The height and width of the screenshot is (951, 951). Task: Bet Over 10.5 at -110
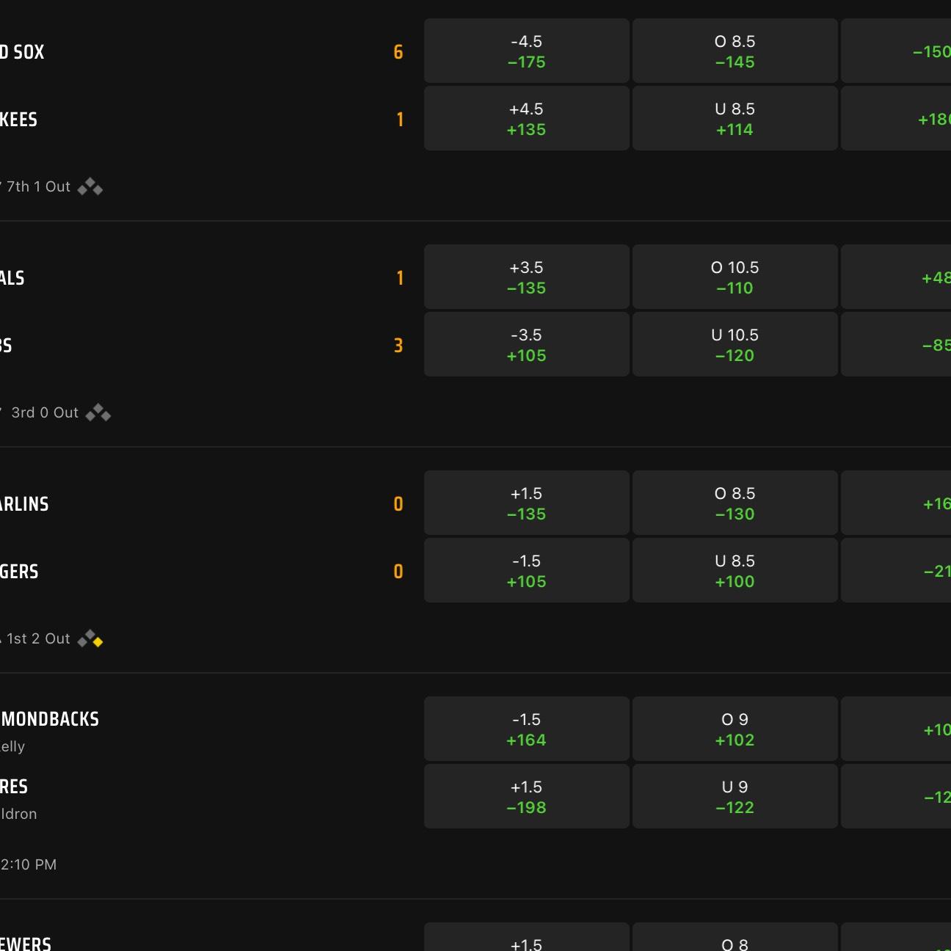pyautogui.click(x=735, y=277)
